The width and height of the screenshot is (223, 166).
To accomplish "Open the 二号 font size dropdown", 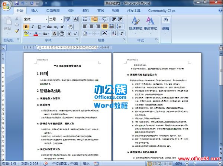I will [61, 19].
